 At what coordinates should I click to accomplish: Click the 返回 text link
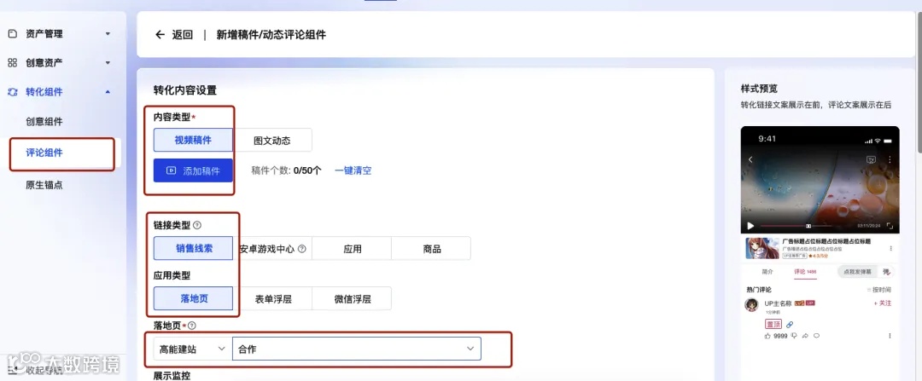point(183,35)
